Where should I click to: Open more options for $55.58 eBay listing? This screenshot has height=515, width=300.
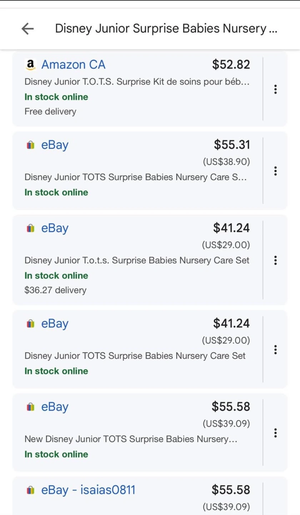(x=275, y=433)
